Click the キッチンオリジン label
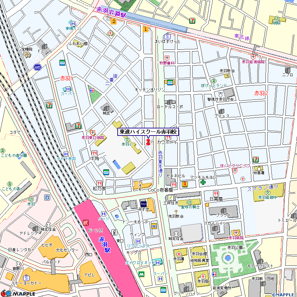 point(150,89)
